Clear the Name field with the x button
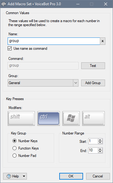 pyautogui.click(x=103, y=41)
